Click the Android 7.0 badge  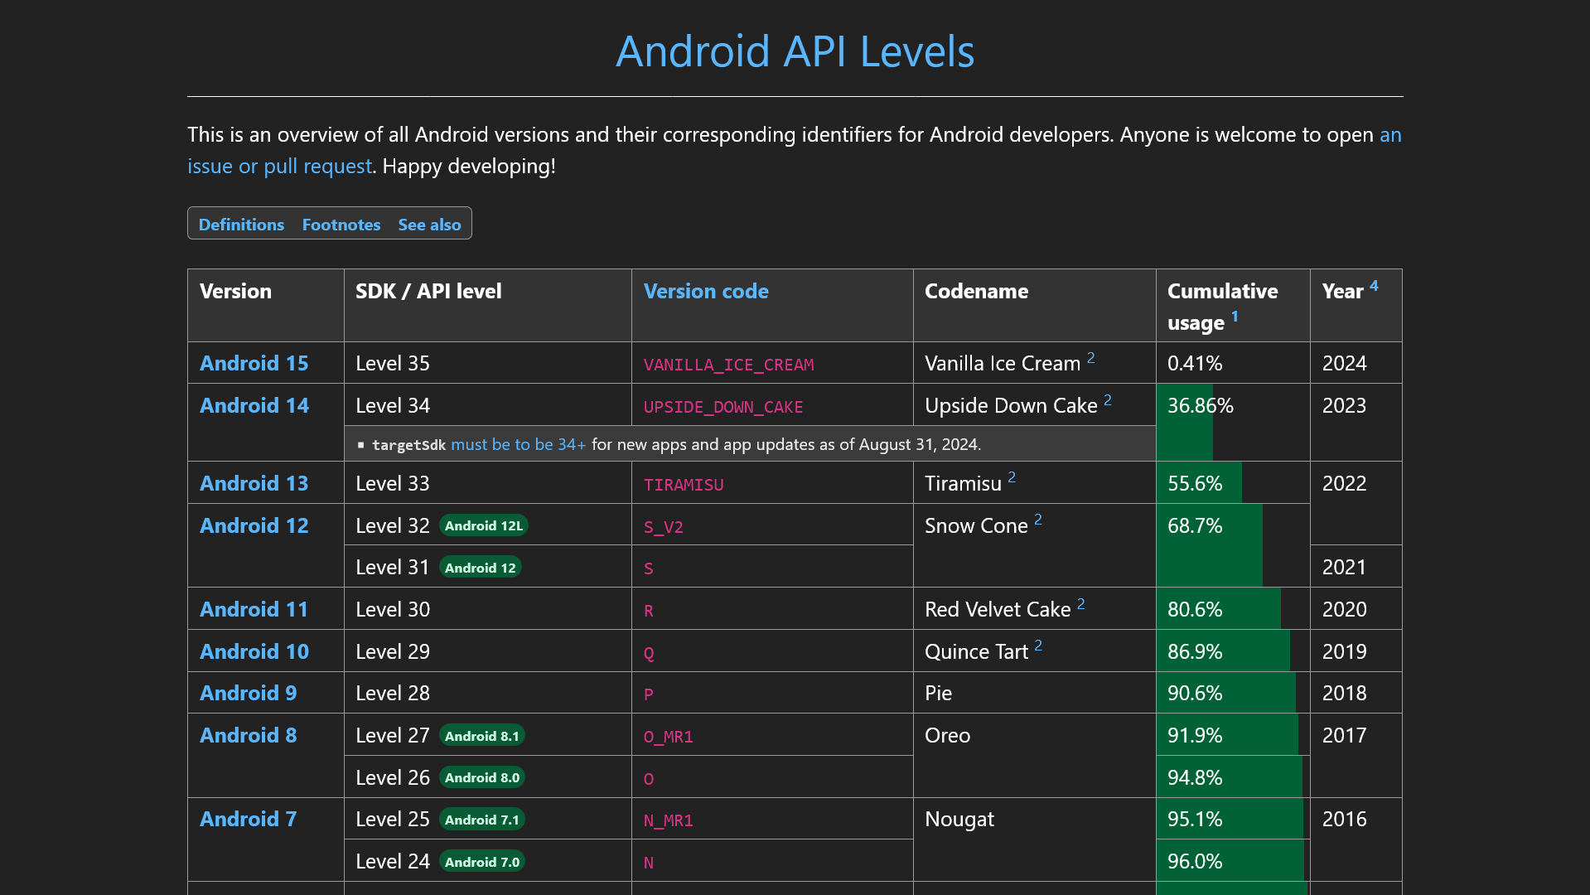(x=482, y=862)
